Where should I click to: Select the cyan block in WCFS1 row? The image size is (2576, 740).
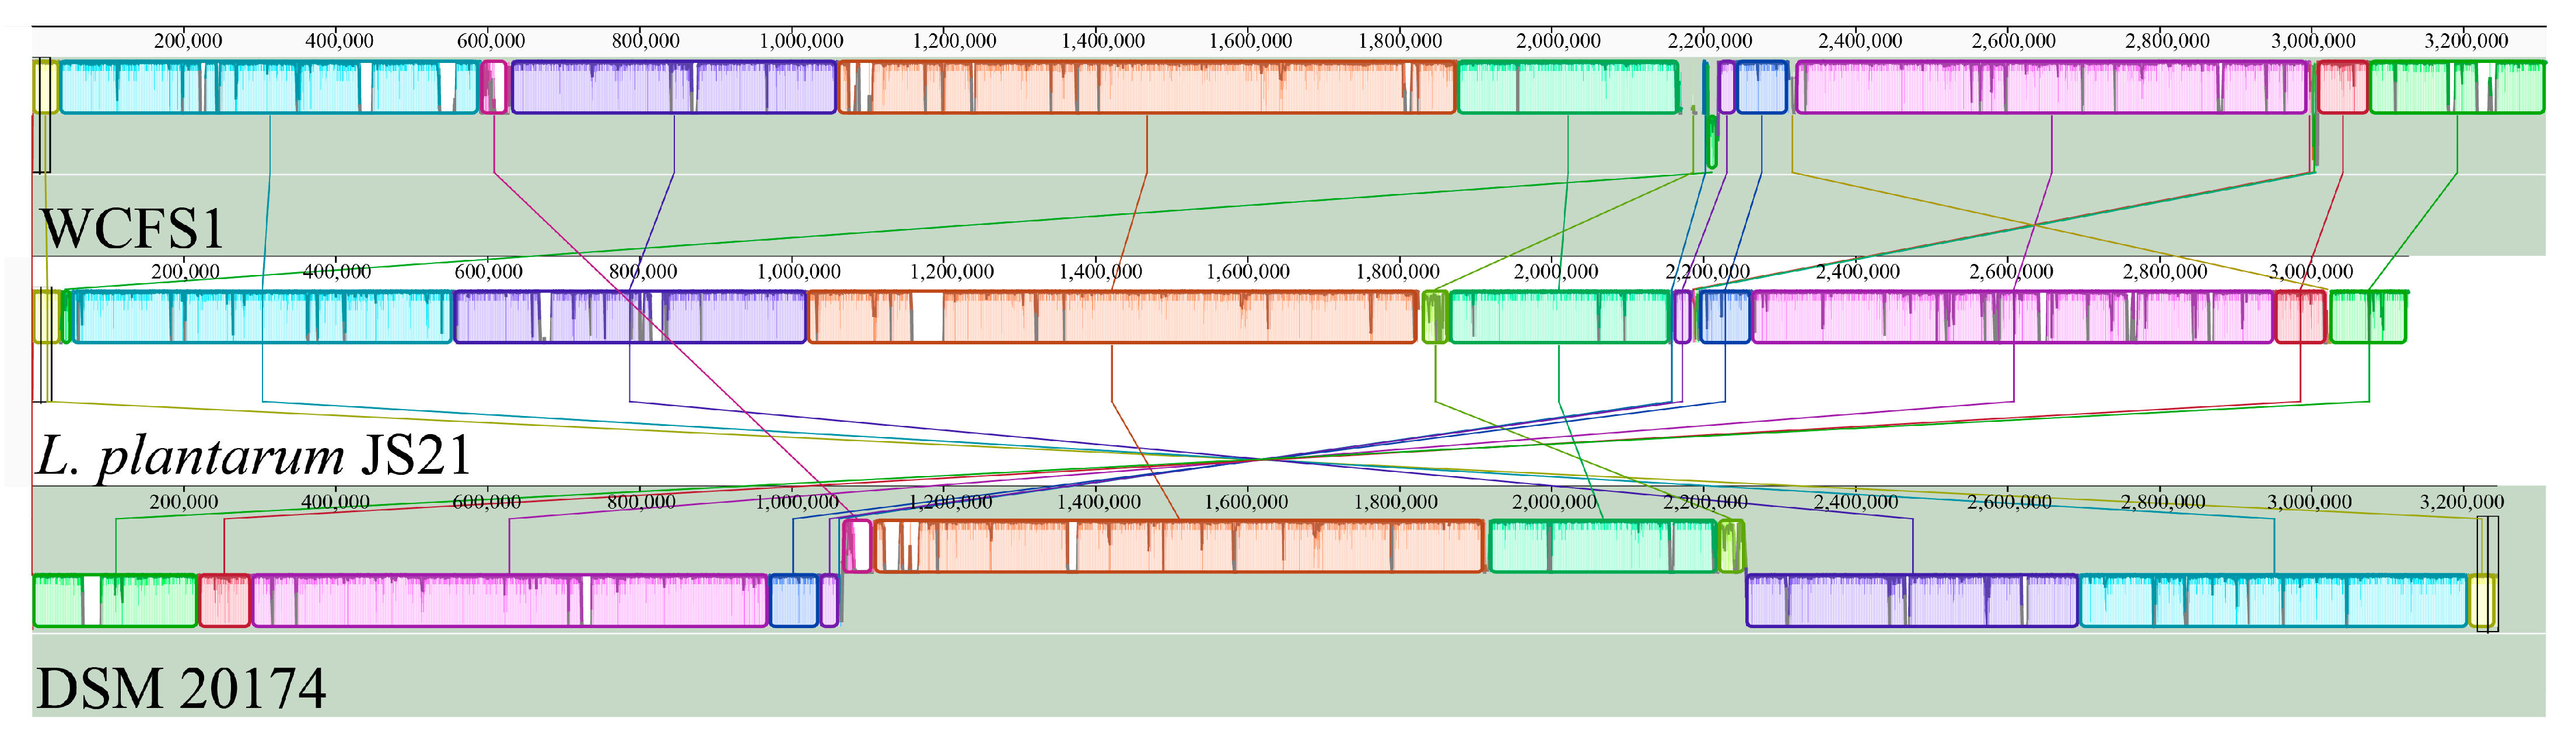269,88
